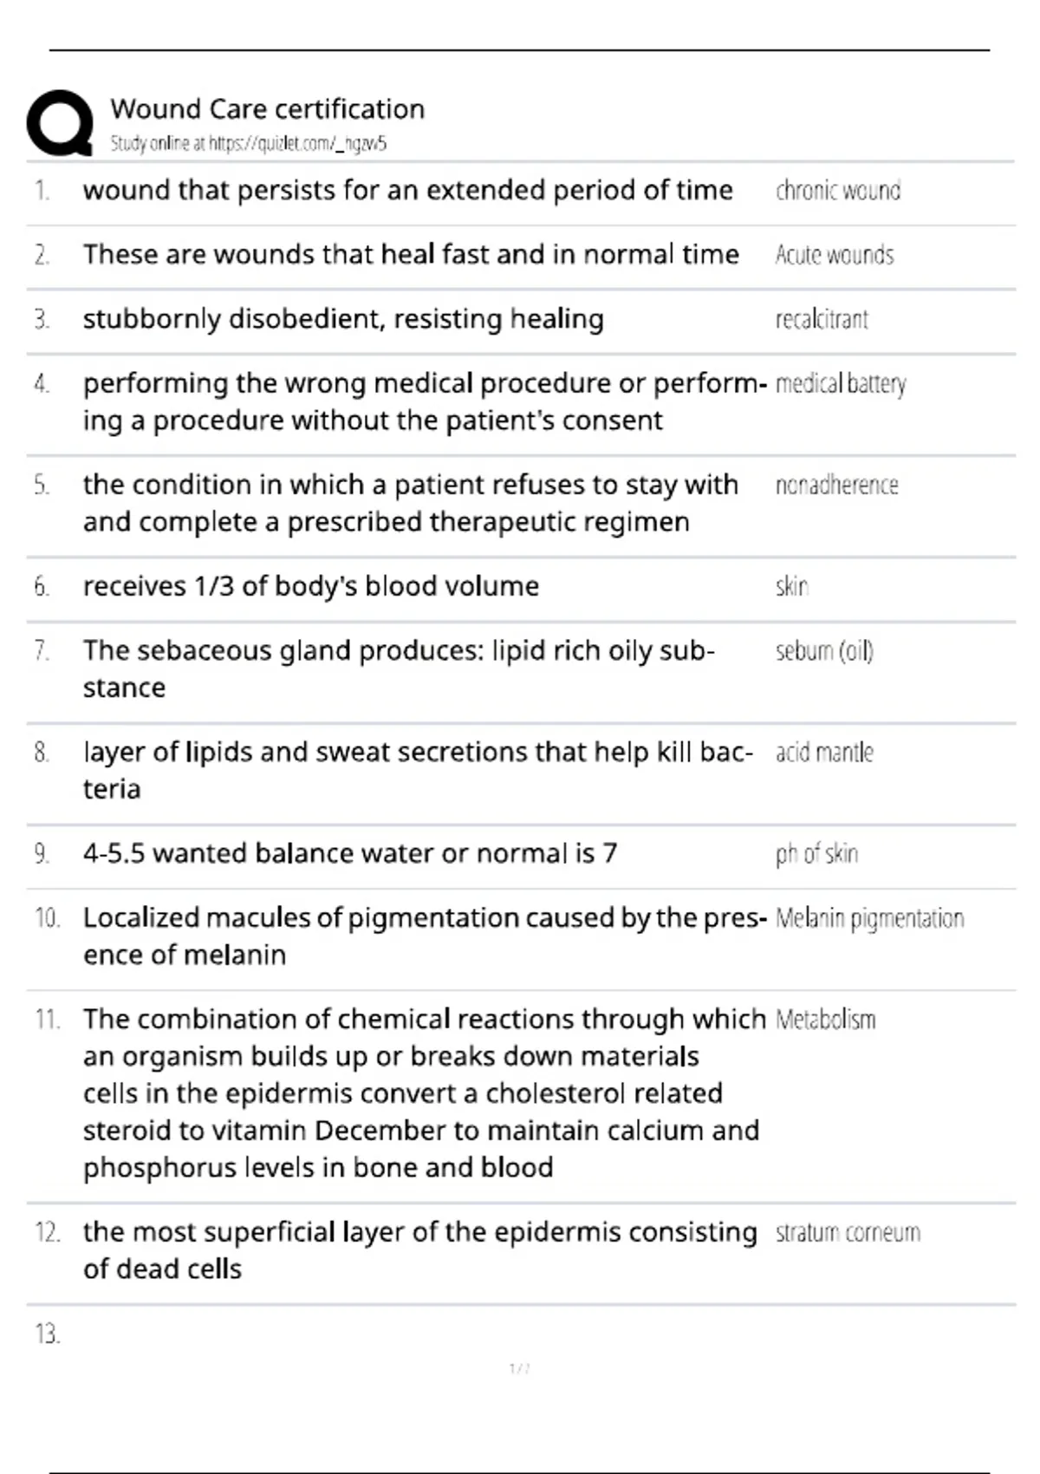Select the 'Melanin pigmentation' answer
The width and height of the screenshot is (1040, 1474).
coord(869,919)
